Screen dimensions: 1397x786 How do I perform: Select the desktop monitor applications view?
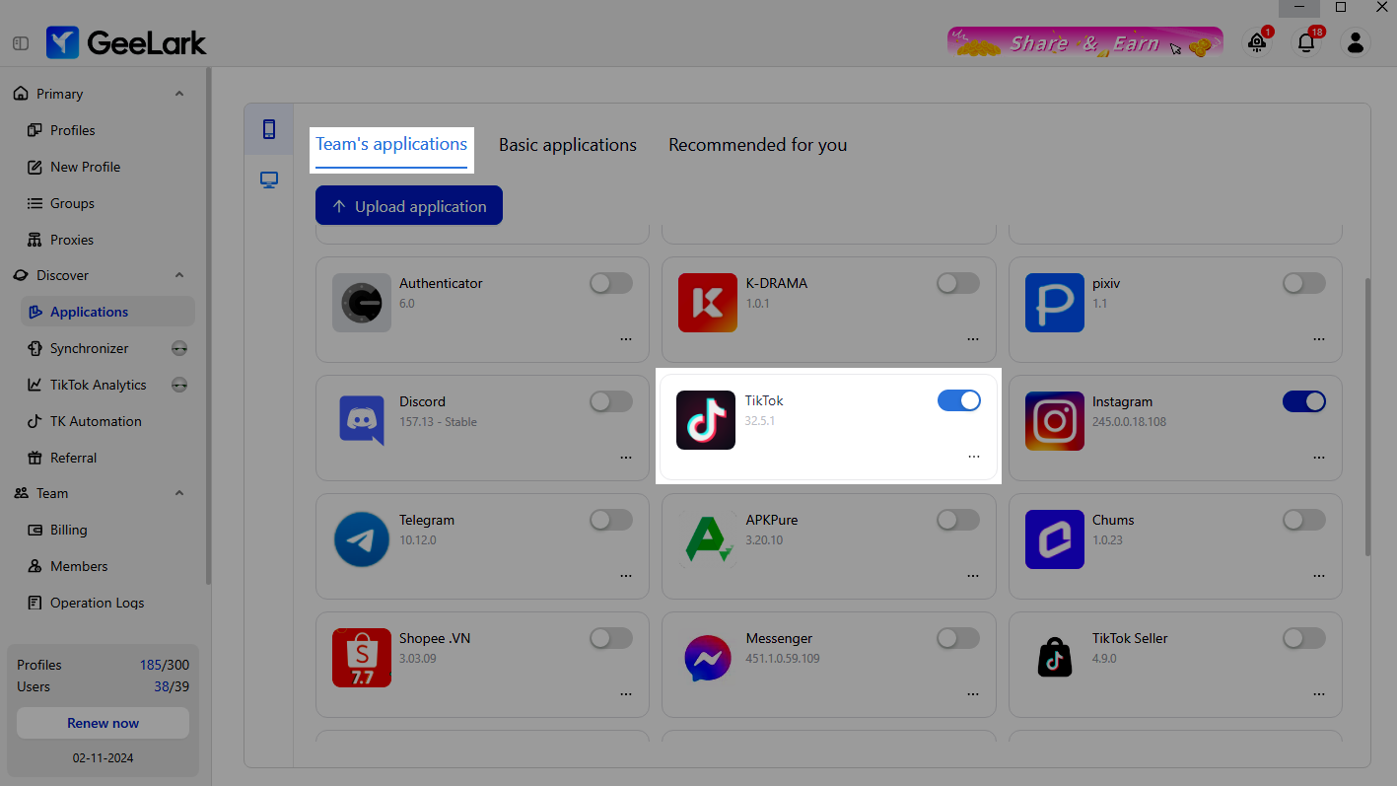point(268,179)
